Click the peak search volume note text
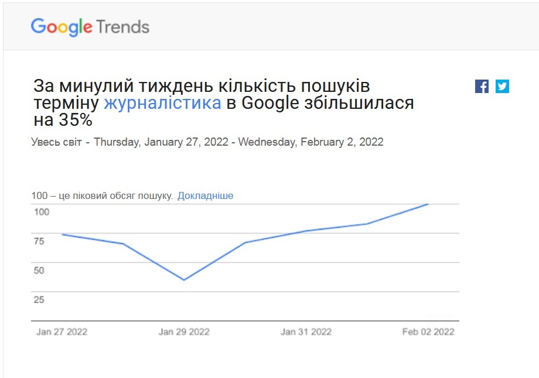This screenshot has height=378, width=539. (102, 195)
